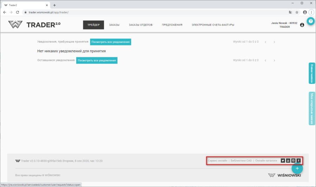
Task: Open the Библиотеки CAD footer link
Action: [241, 161]
